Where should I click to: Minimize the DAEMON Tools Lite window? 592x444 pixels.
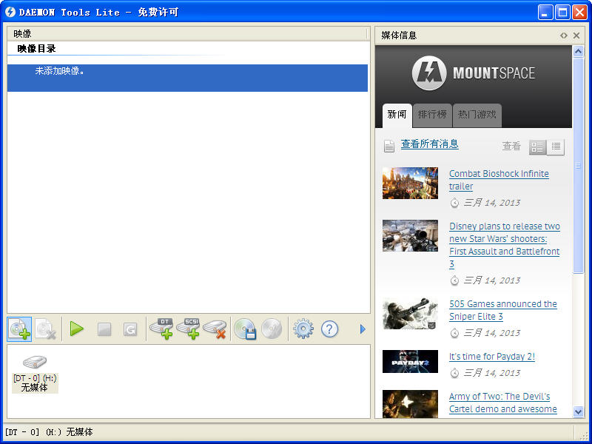point(545,13)
